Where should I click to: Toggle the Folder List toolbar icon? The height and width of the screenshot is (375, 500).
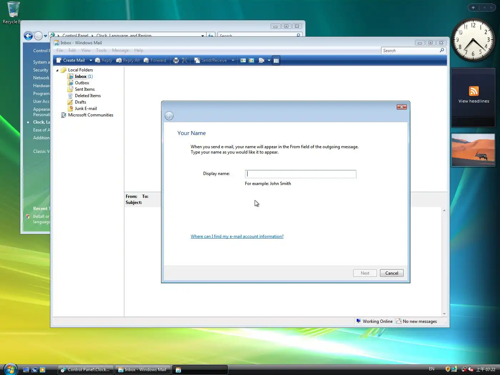(x=276, y=60)
